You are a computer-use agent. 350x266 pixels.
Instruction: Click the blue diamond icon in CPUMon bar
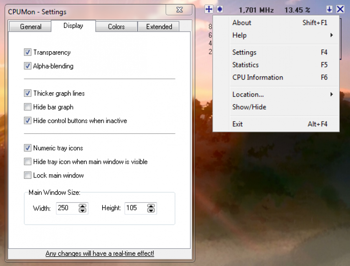(220, 9)
